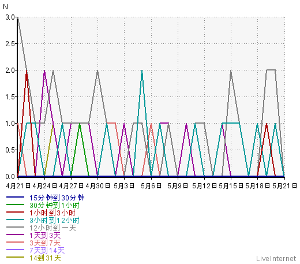This screenshot has height=264, width=300.
Task: Click the 3.0 value on Y axis
Action: pos(10,17)
